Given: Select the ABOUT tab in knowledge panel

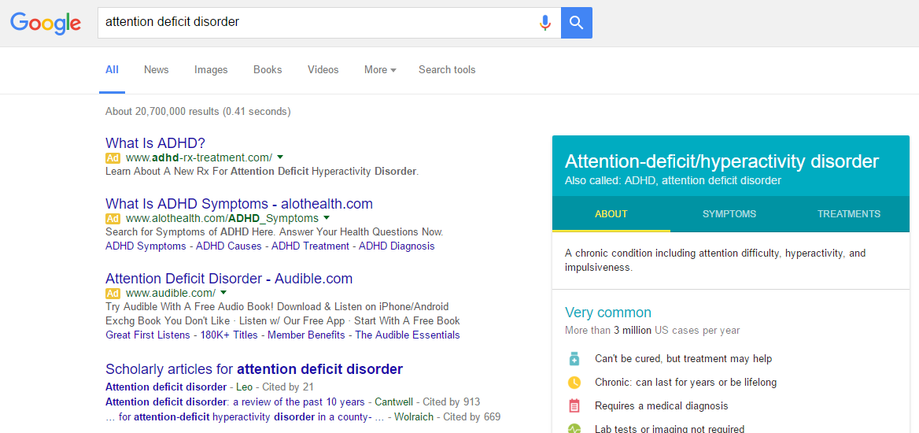Looking at the screenshot, I should coord(611,214).
